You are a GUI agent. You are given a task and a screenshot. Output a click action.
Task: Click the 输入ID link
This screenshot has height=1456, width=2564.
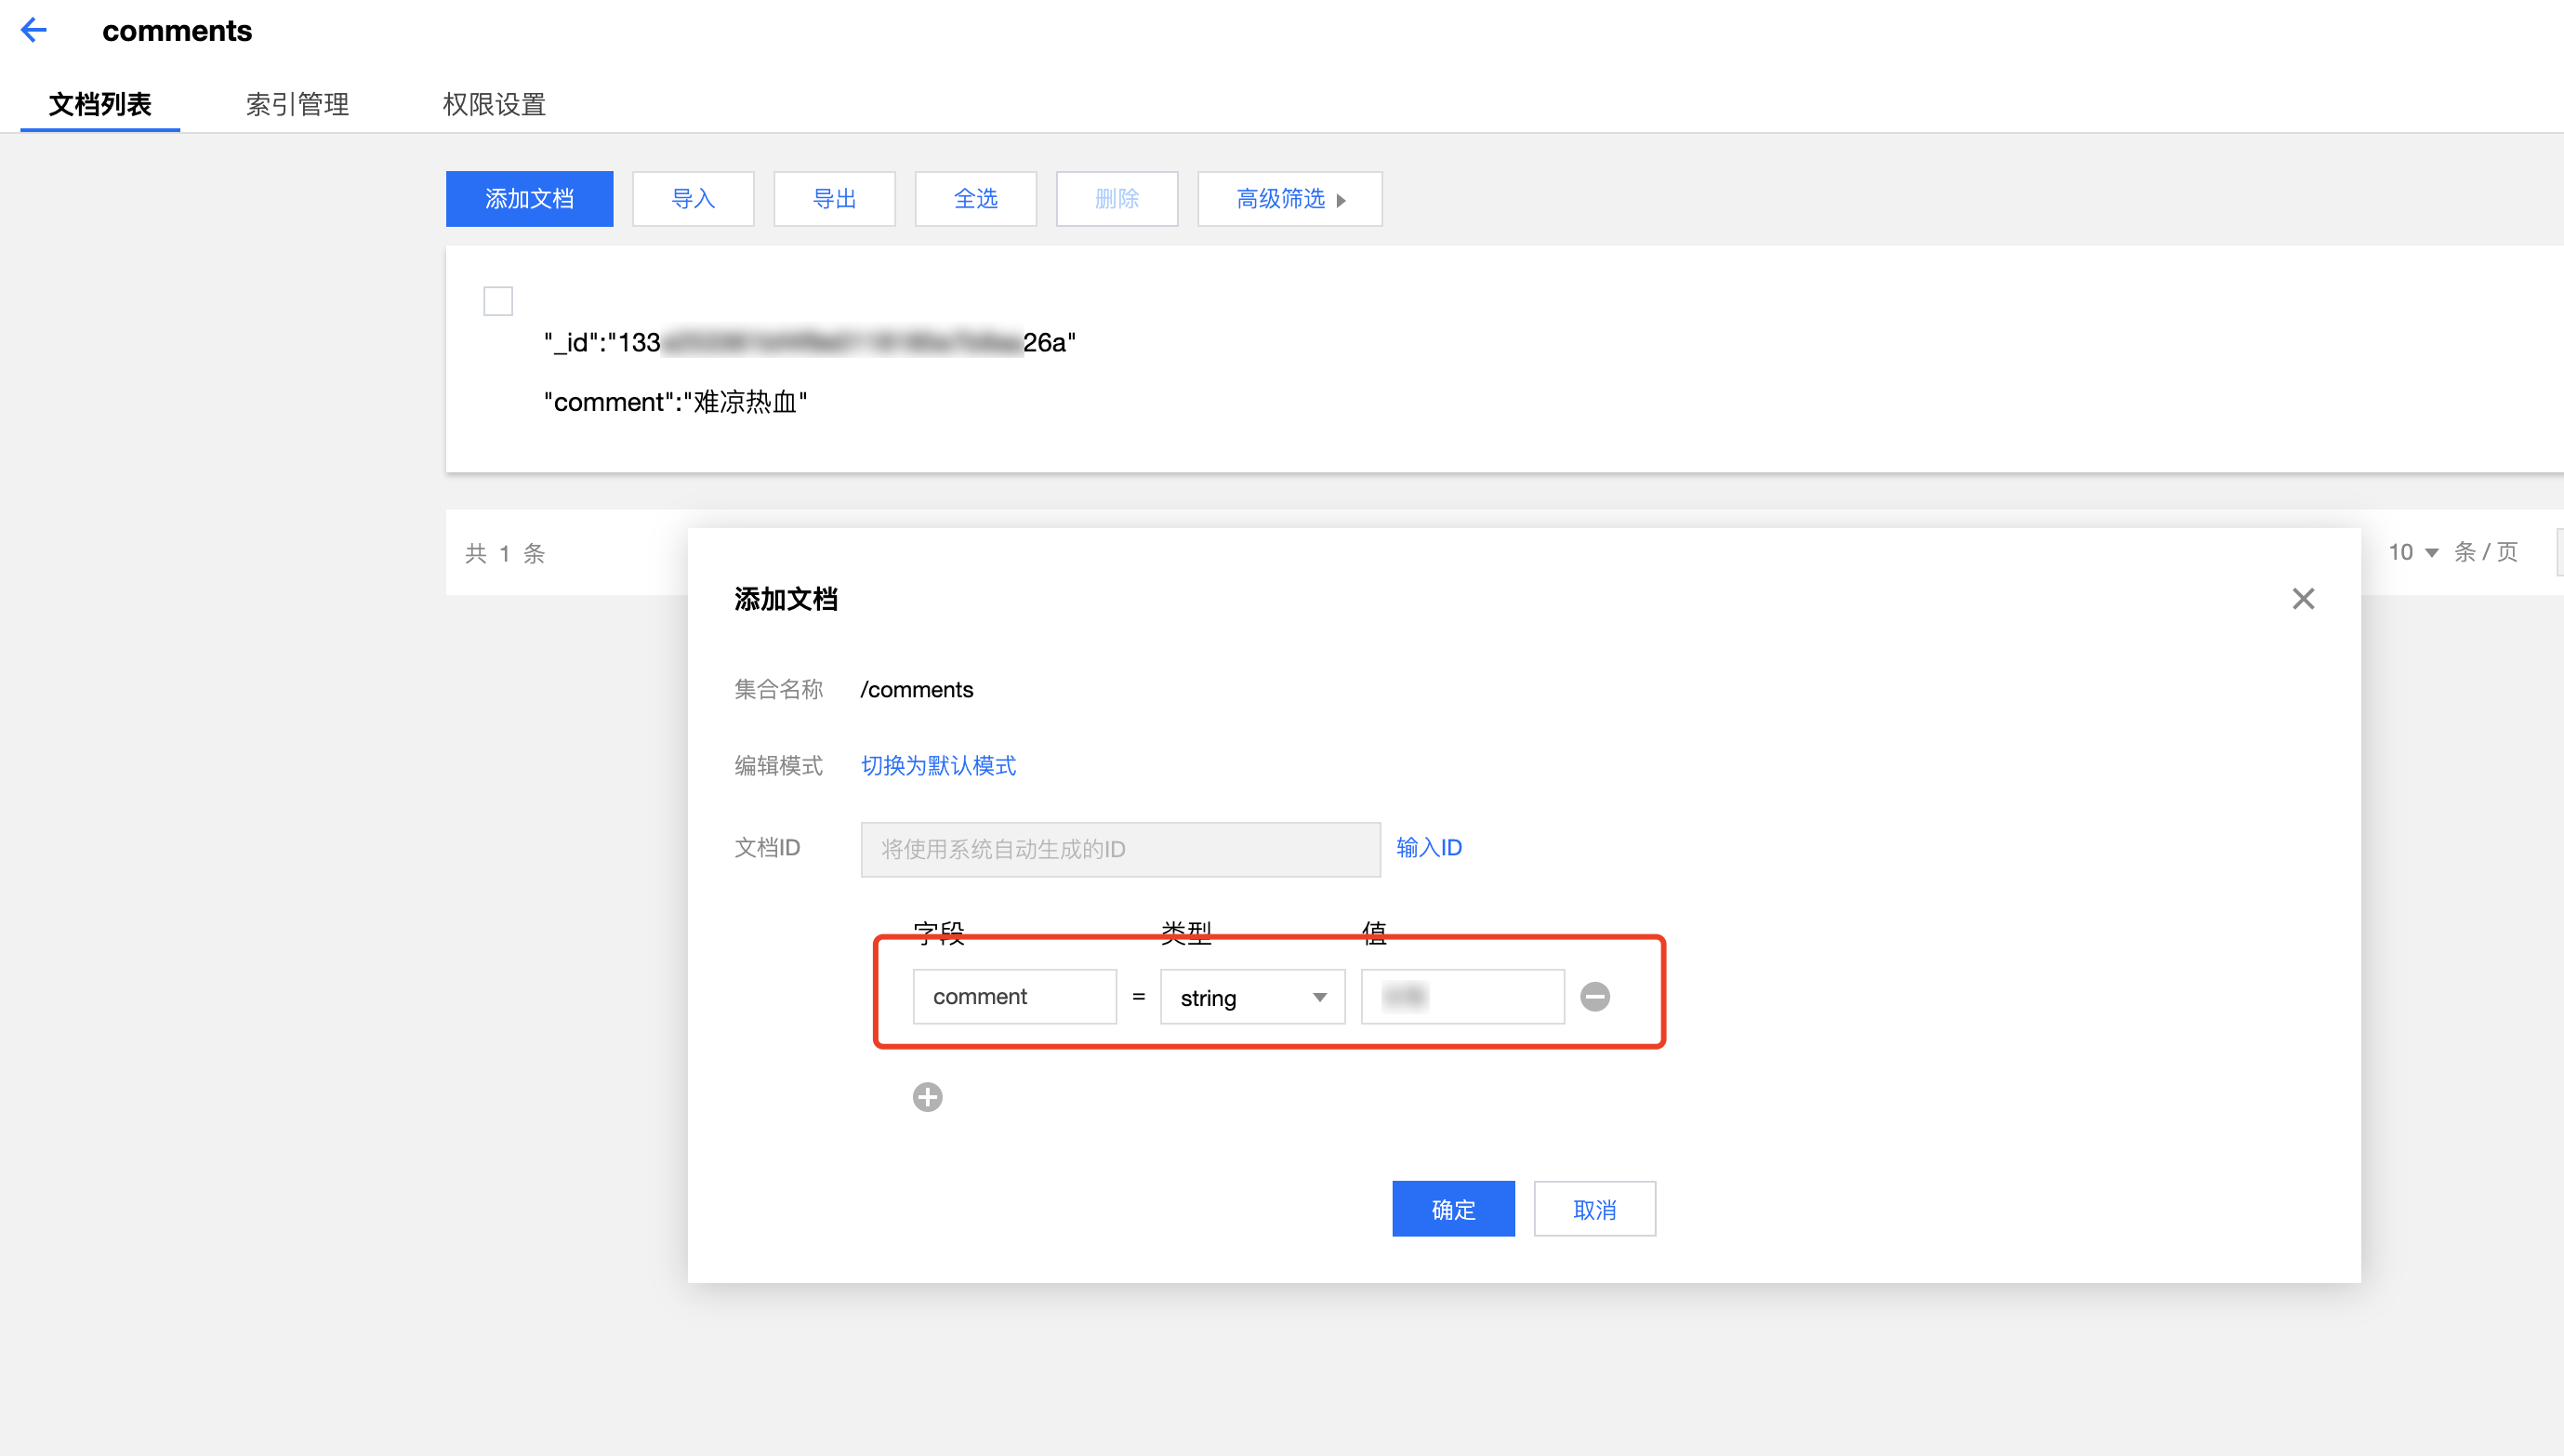click(1429, 848)
